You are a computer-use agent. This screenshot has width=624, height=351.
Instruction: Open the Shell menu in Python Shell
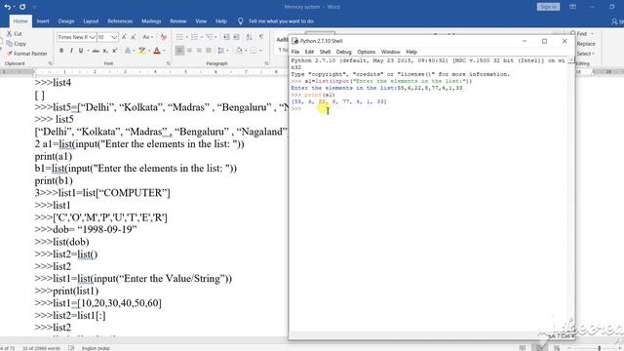325,52
